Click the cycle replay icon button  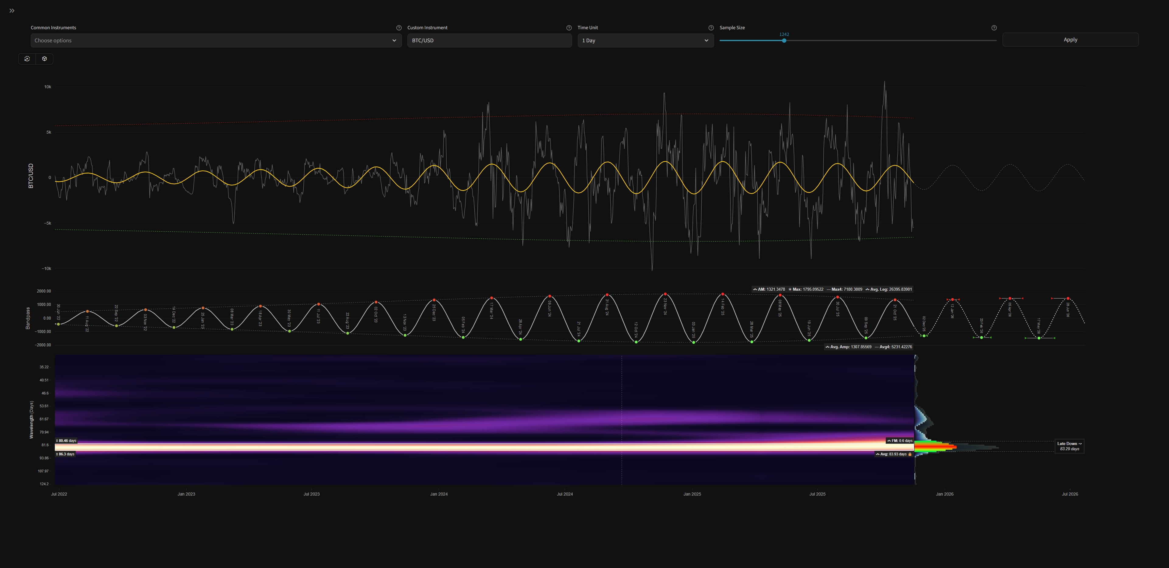coord(27,58)
